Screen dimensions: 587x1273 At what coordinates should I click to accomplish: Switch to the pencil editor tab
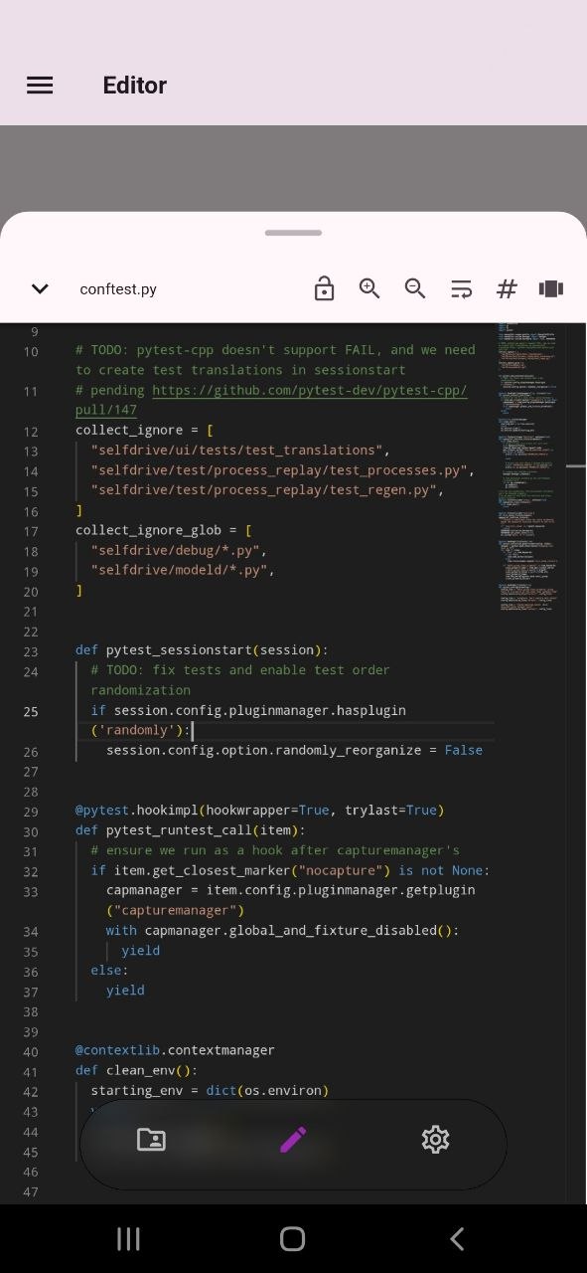(293, 1140)
